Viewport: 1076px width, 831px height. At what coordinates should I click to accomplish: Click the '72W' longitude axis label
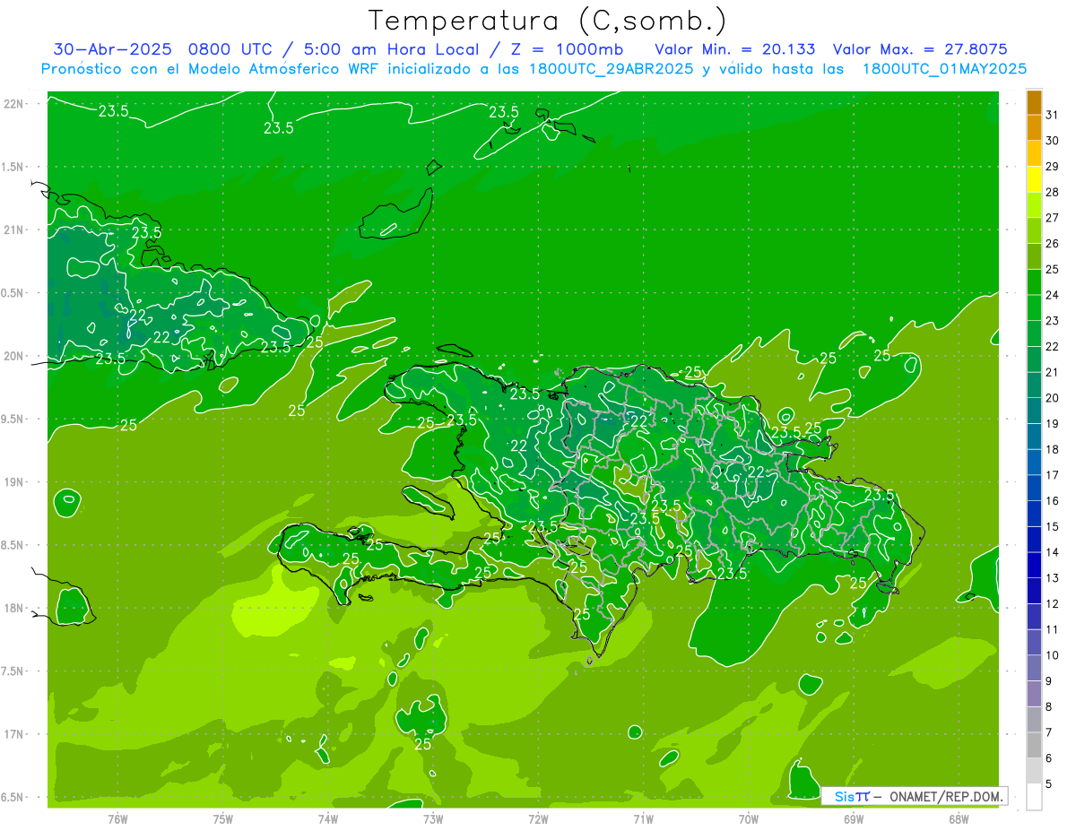pyautogui.click(x=538, y=819)
